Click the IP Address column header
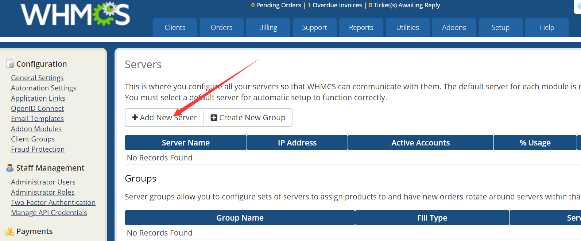Viewport: 581px width, 241px height. 297,143
